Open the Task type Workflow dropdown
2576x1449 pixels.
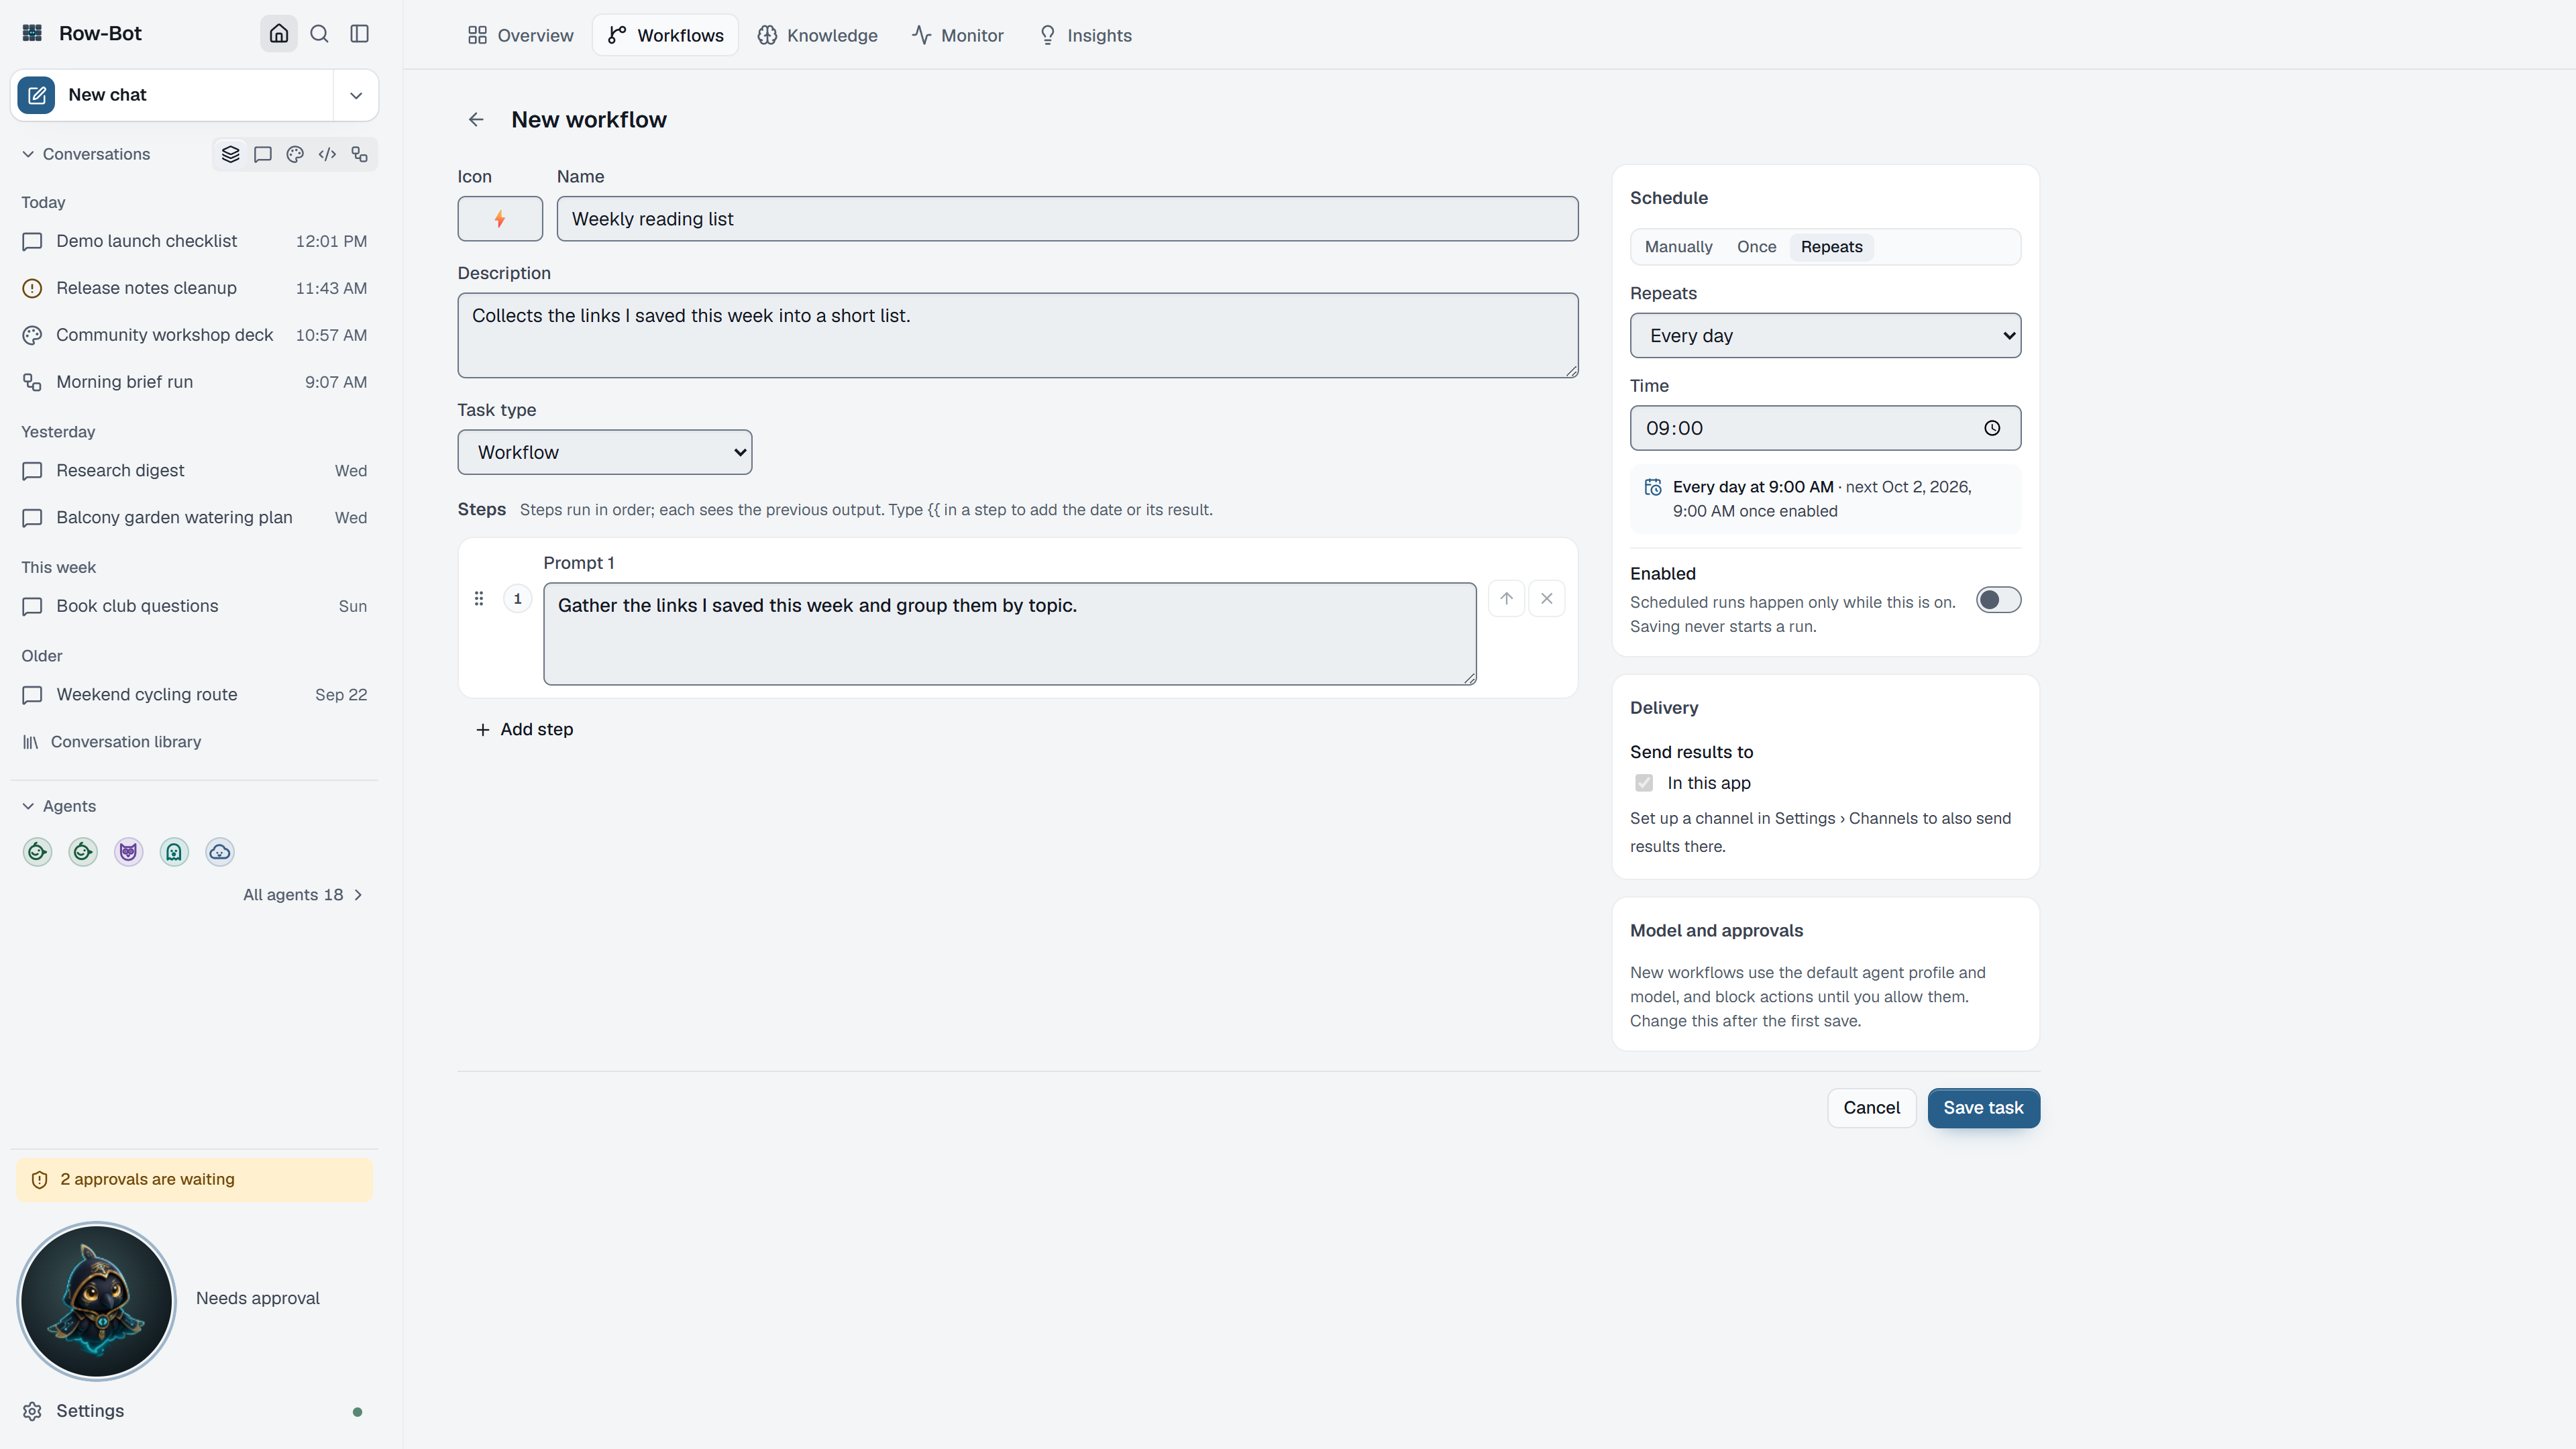coord(604,452)
